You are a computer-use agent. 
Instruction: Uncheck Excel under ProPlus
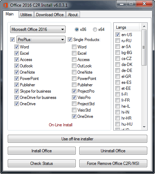[16, 53]
